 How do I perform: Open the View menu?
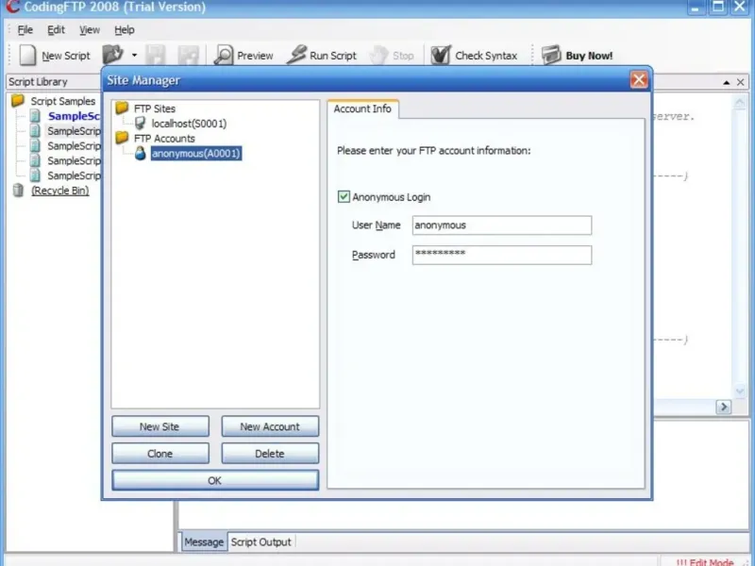click(90, 30)
